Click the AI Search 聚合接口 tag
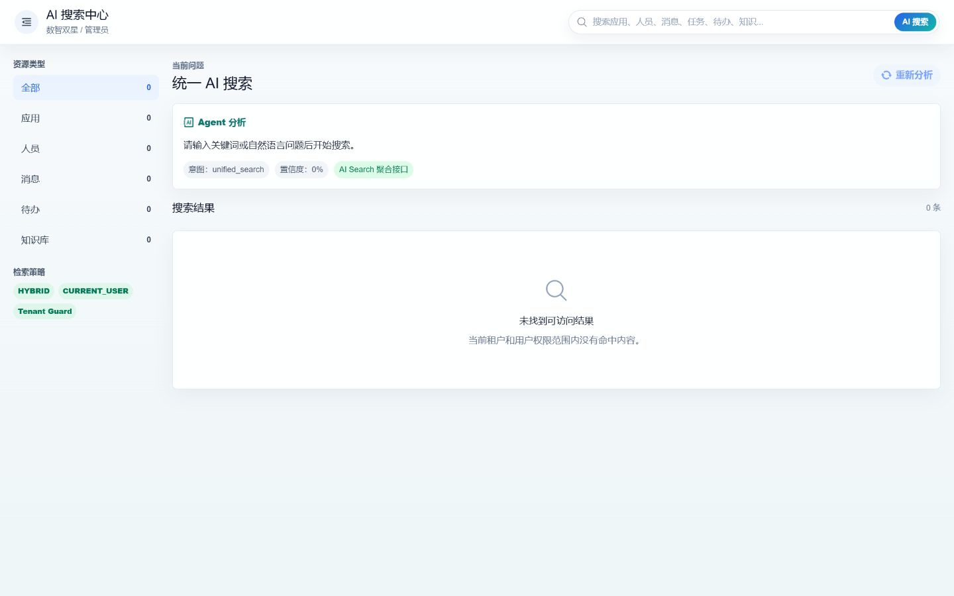Screen dimensions: 954x596 (374, 170)
